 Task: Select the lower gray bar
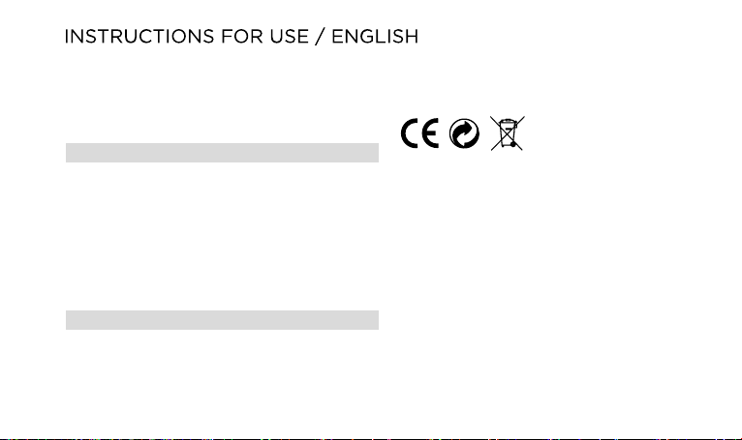(x=222, y=320)
